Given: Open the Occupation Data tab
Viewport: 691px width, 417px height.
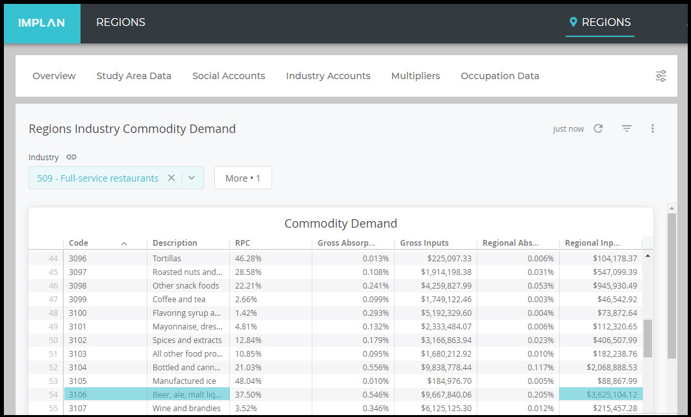Looking at the screenshot, I should pyautogui.click(x=500, y=76).
